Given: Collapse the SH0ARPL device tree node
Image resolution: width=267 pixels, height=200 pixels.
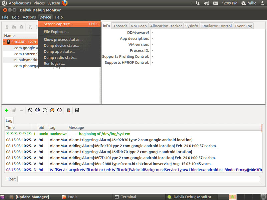Looking at the screenshot, I should 4,42.
